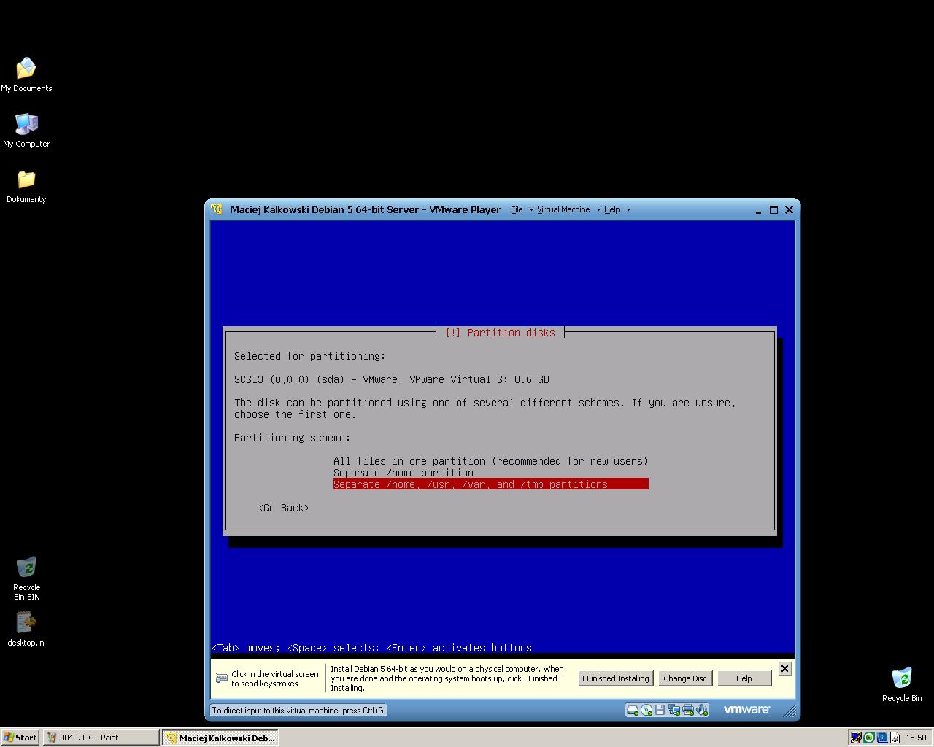
Task: Click the CD/DVD drive device icon
Action: coord(647,710)
